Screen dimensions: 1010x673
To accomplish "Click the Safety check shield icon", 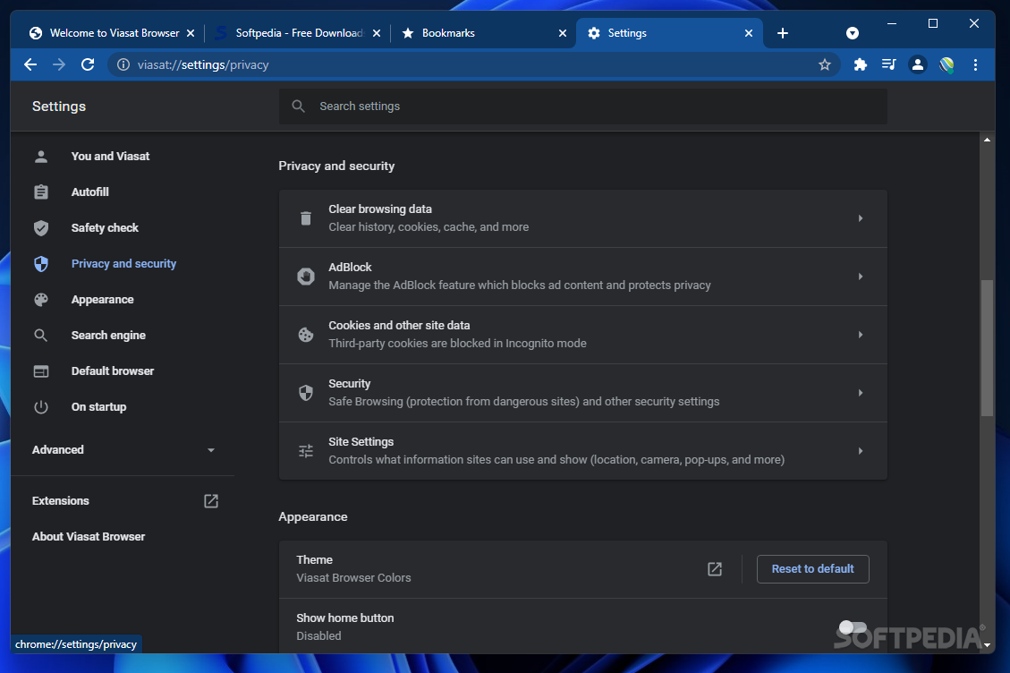I will (41, 227).
